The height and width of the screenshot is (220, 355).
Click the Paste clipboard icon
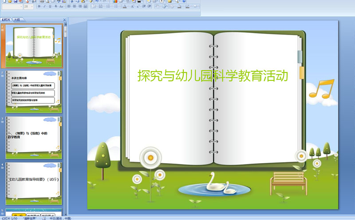(83, 1)
